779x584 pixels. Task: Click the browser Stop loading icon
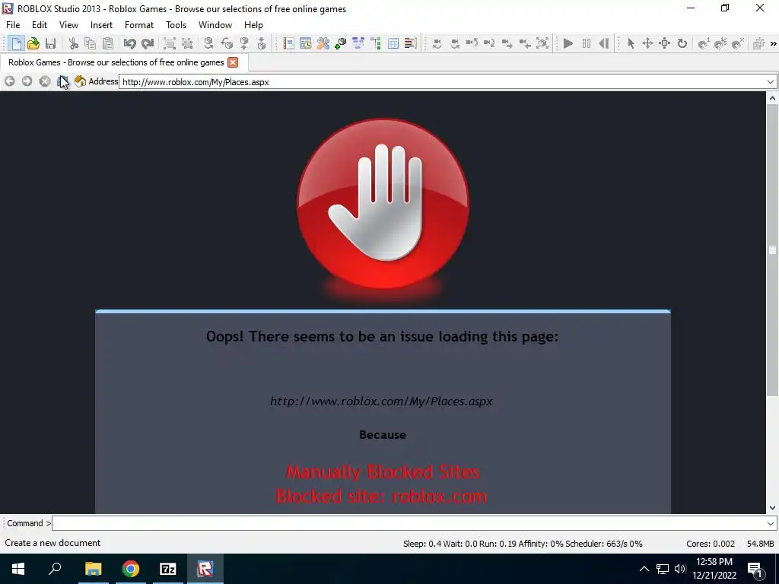(45, 81)
